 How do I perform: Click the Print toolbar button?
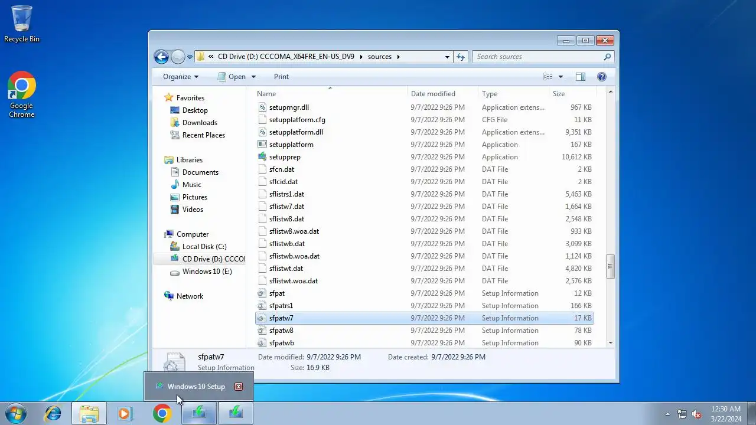[x=281, y=77]
